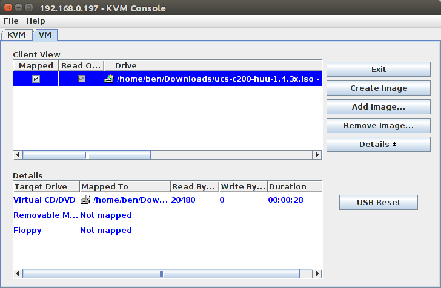Click the 00:00:28 duration value
This screenshot has height=288, width=441.
[x=285, y=200]
